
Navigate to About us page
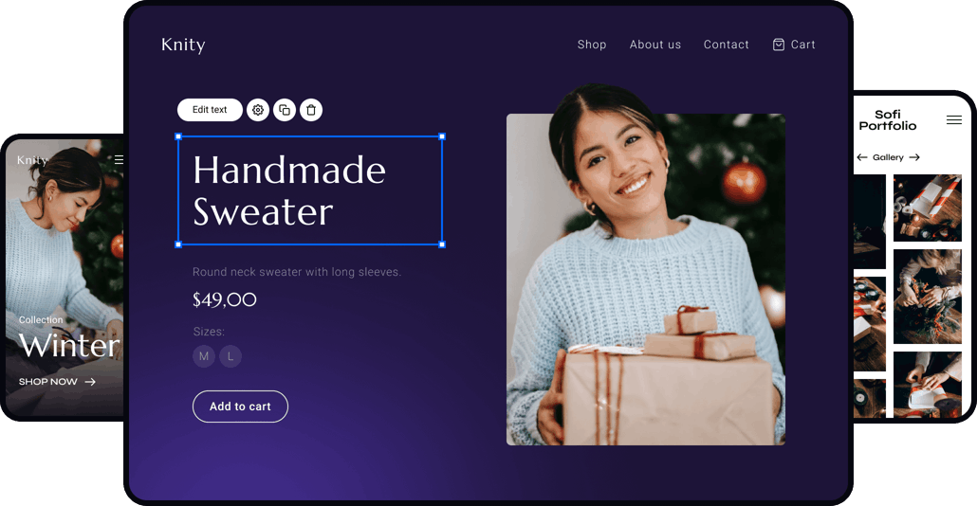(x=655, y=45)
